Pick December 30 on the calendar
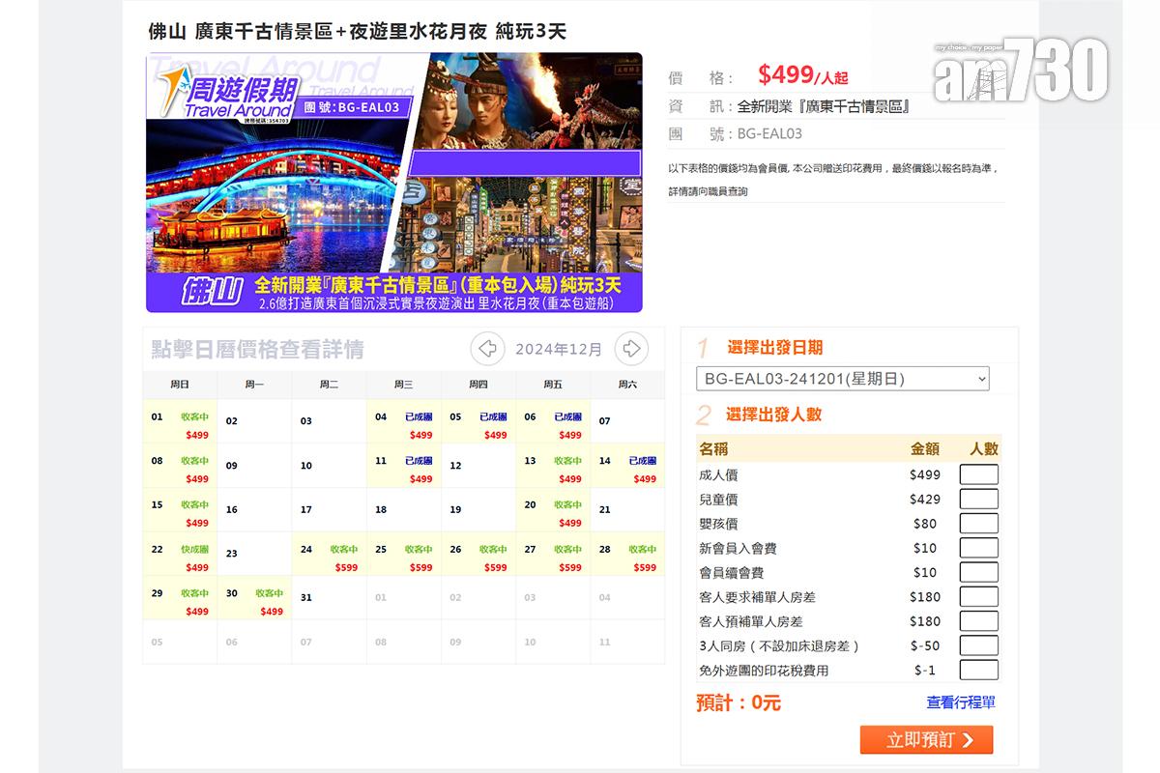 pyautogui.click(x=254, y=601)
